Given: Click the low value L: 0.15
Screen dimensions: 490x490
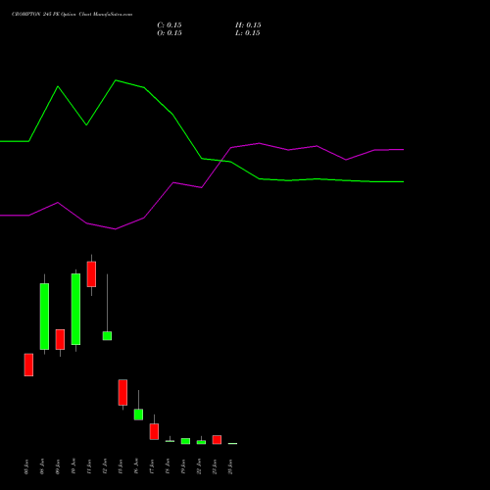Looking at the screenshot, I should [248, 33].
